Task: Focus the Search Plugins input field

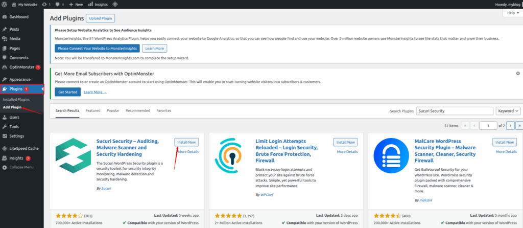Action: [x=455, y=111]
